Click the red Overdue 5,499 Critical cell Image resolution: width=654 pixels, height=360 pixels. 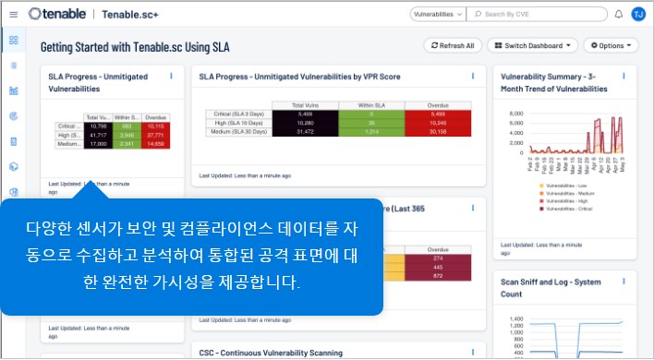pyautogui.click(x=438, y=114)
